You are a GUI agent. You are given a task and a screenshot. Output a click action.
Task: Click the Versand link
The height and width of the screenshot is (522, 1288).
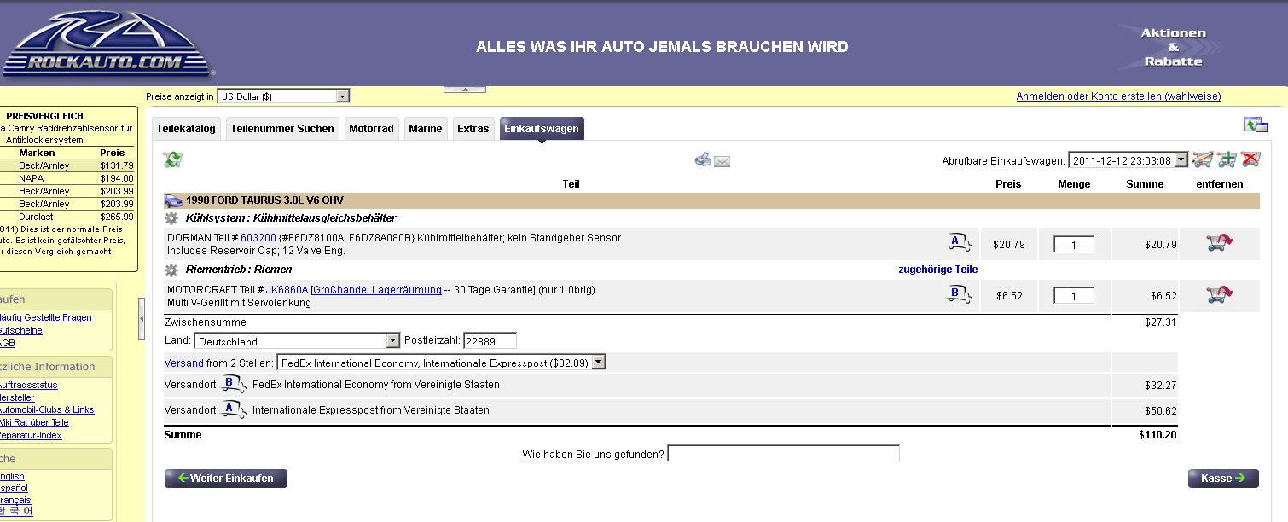pyautogui.click(x=184, y=362)
